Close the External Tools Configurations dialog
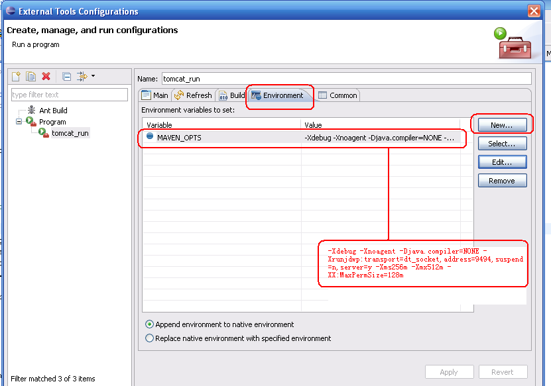 (x=534, y=11)
